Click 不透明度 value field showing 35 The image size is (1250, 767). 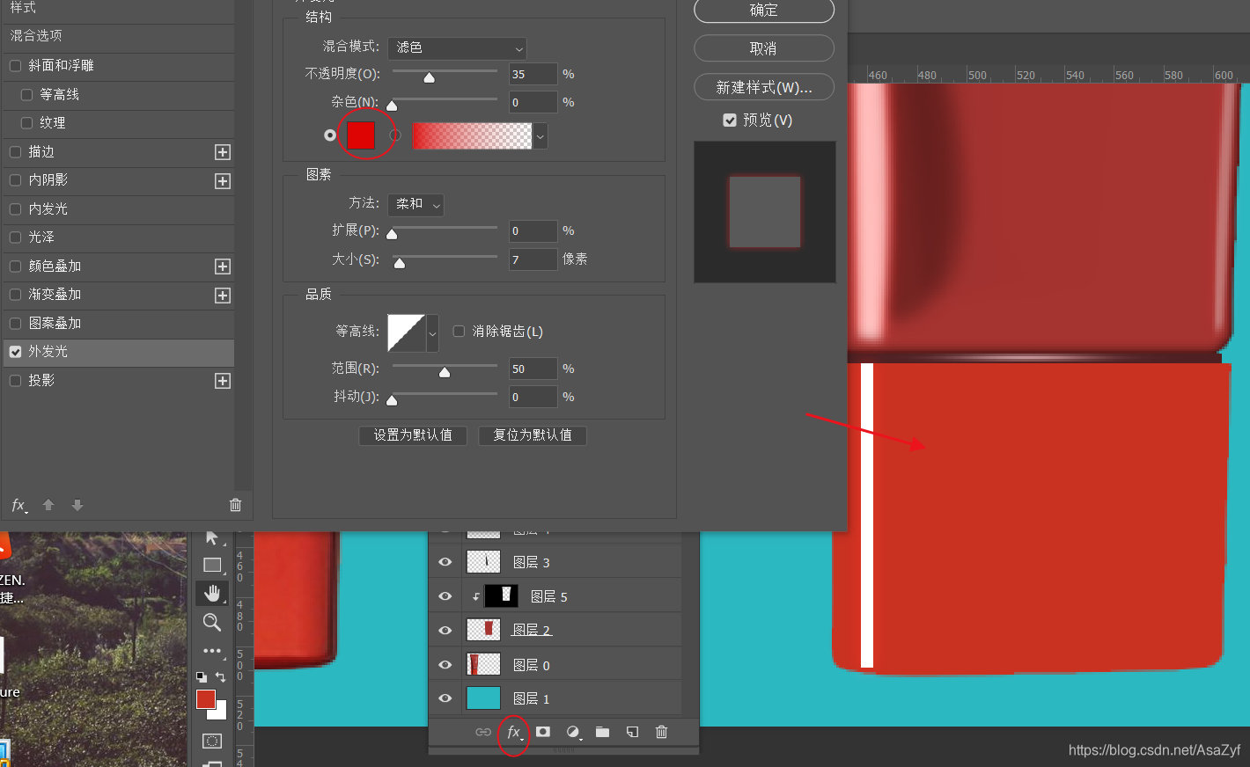(x=533, y=74)
